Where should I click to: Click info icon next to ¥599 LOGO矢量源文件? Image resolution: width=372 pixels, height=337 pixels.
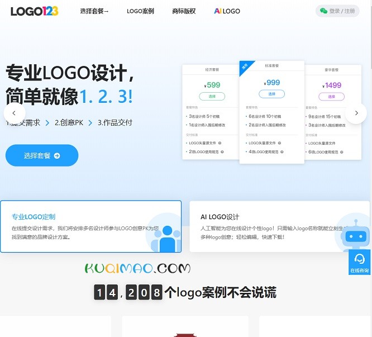(x=220, y=143)
